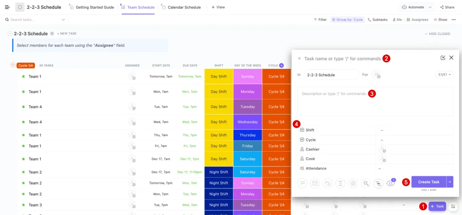Set the Cycle custom field value
Screen dimensions: 462x215
(414, 140)
